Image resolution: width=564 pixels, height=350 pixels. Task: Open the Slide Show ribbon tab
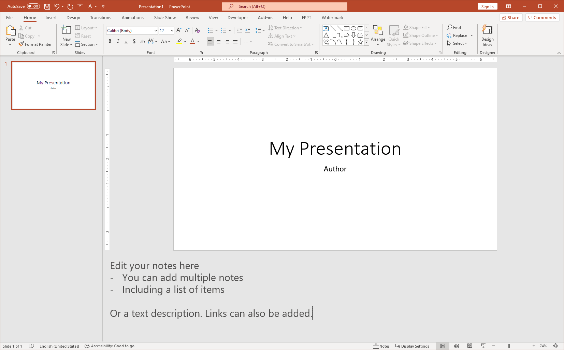point(164,17)
